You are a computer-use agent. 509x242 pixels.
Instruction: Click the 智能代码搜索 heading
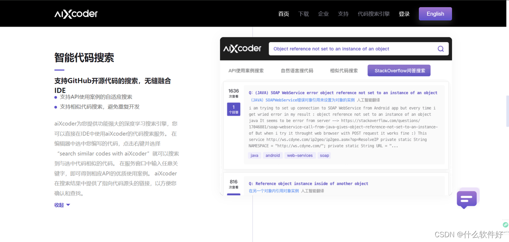click(84, 58)
